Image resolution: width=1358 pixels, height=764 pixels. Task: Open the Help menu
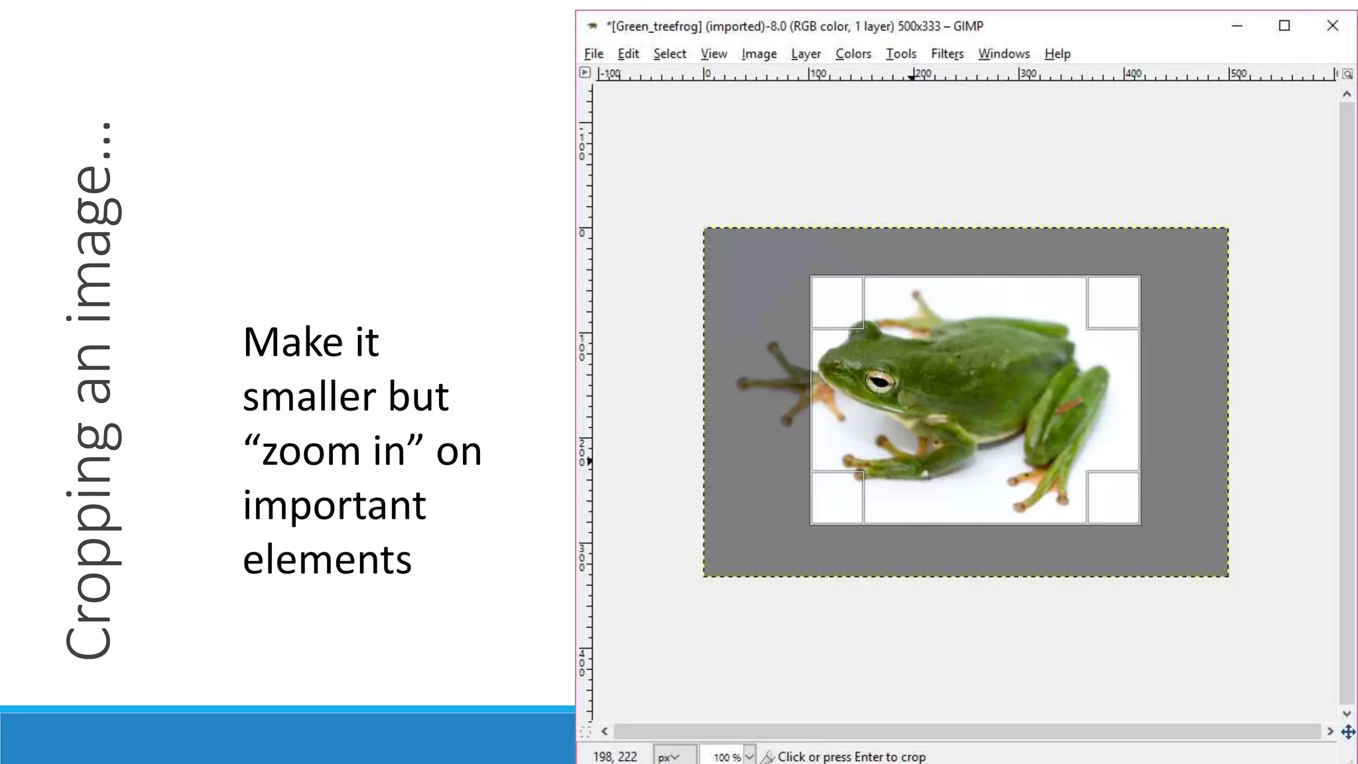1058,54
